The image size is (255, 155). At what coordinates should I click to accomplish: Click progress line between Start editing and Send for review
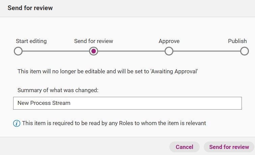(x=56, y=51)
